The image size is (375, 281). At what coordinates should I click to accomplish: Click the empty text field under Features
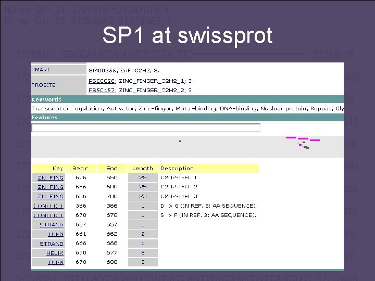(146, 127)
